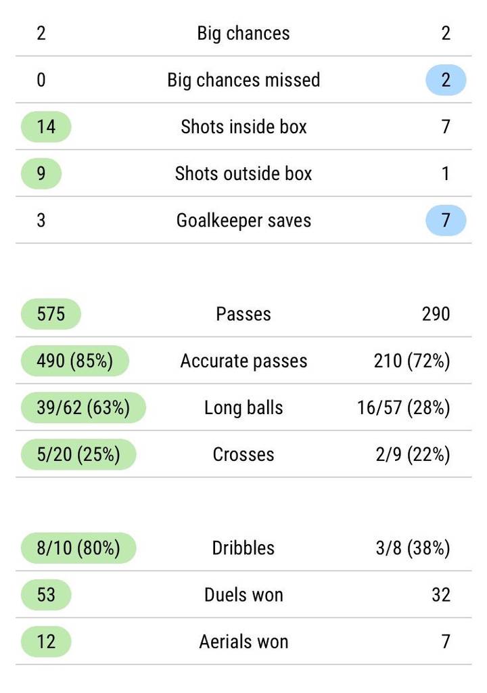Click the Goalkeeper saves label
The width and height of the screenshot is (487, 693).
[243, 221]
